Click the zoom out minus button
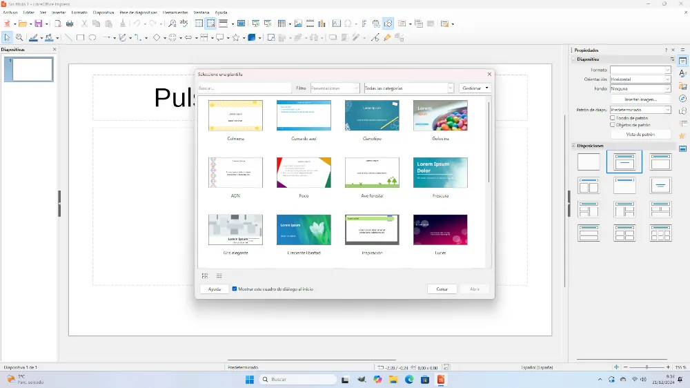This screenshot has width=690, height=388. (625, 367)
